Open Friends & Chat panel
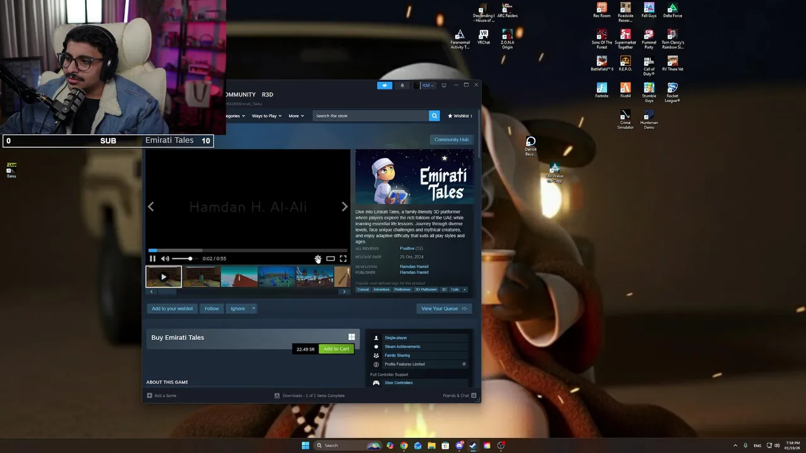The height and width of the screenshot is (453, 806). coord(460,396)
